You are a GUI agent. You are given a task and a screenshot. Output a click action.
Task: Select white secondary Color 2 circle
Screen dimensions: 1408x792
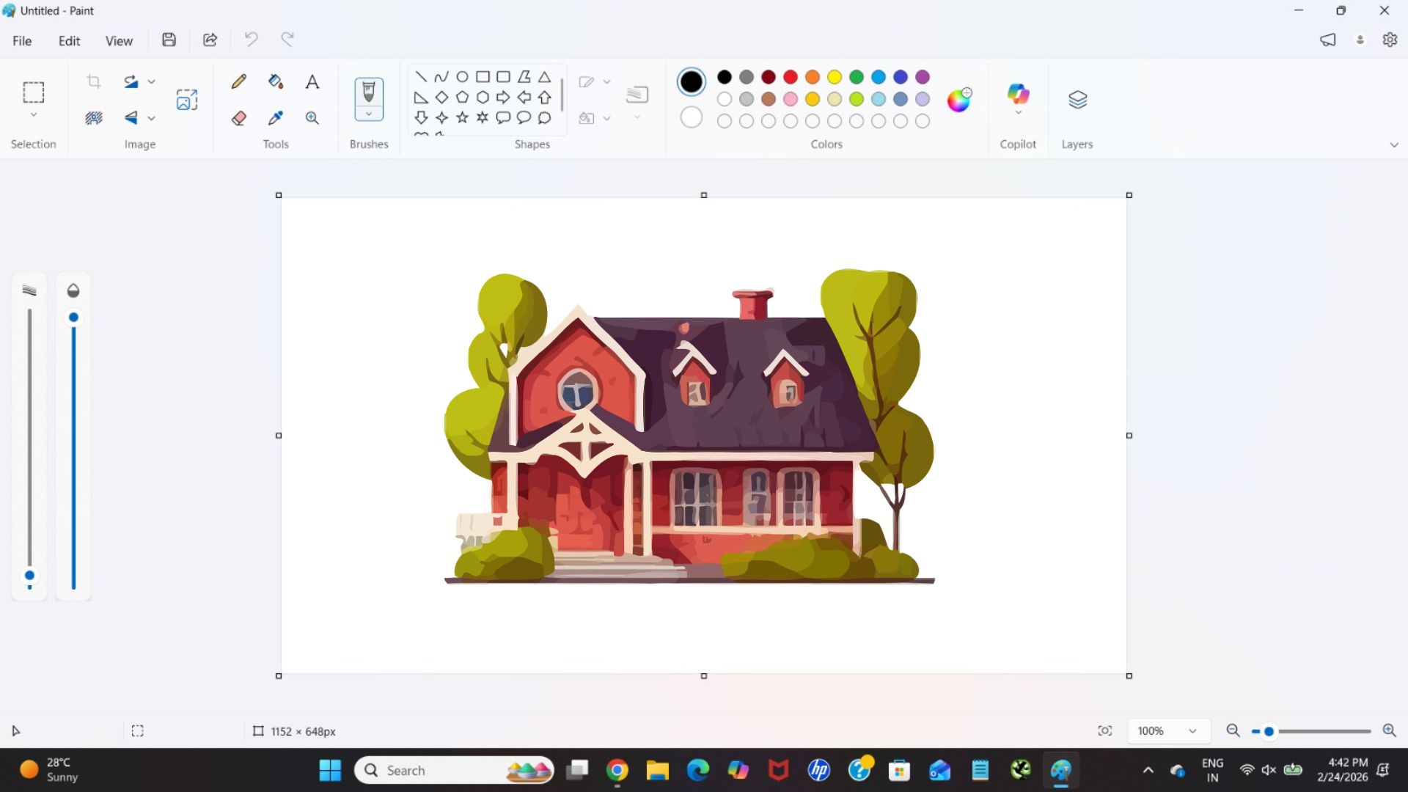coord(691,117)
